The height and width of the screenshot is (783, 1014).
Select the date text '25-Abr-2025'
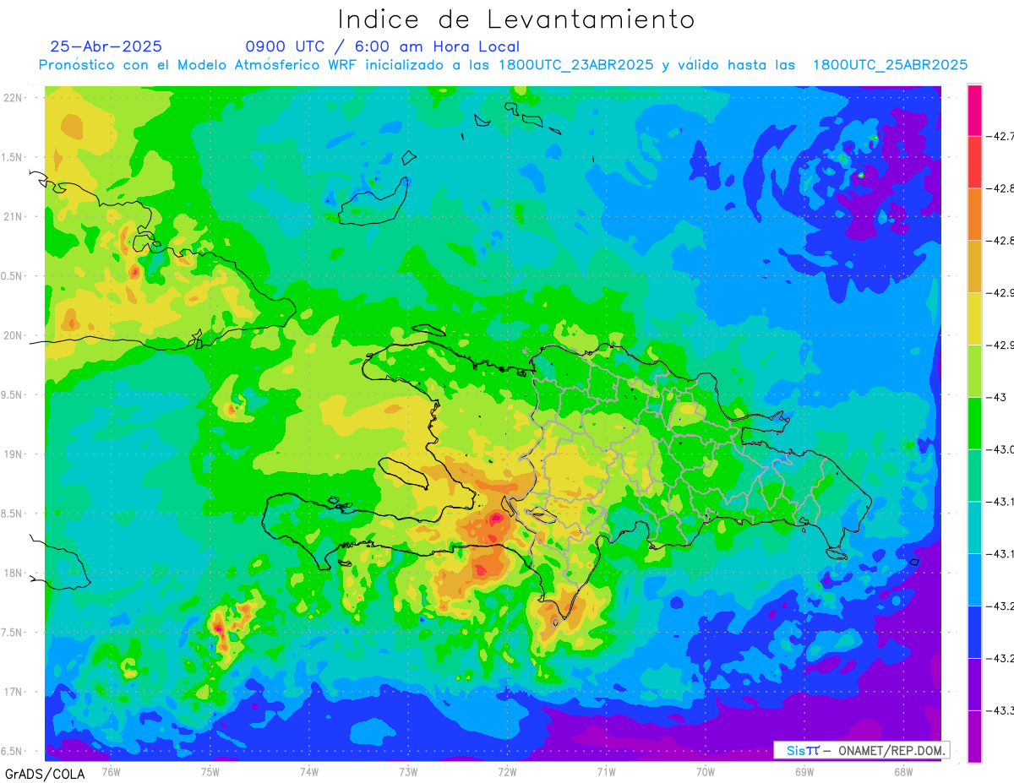[x=106, y=46]
